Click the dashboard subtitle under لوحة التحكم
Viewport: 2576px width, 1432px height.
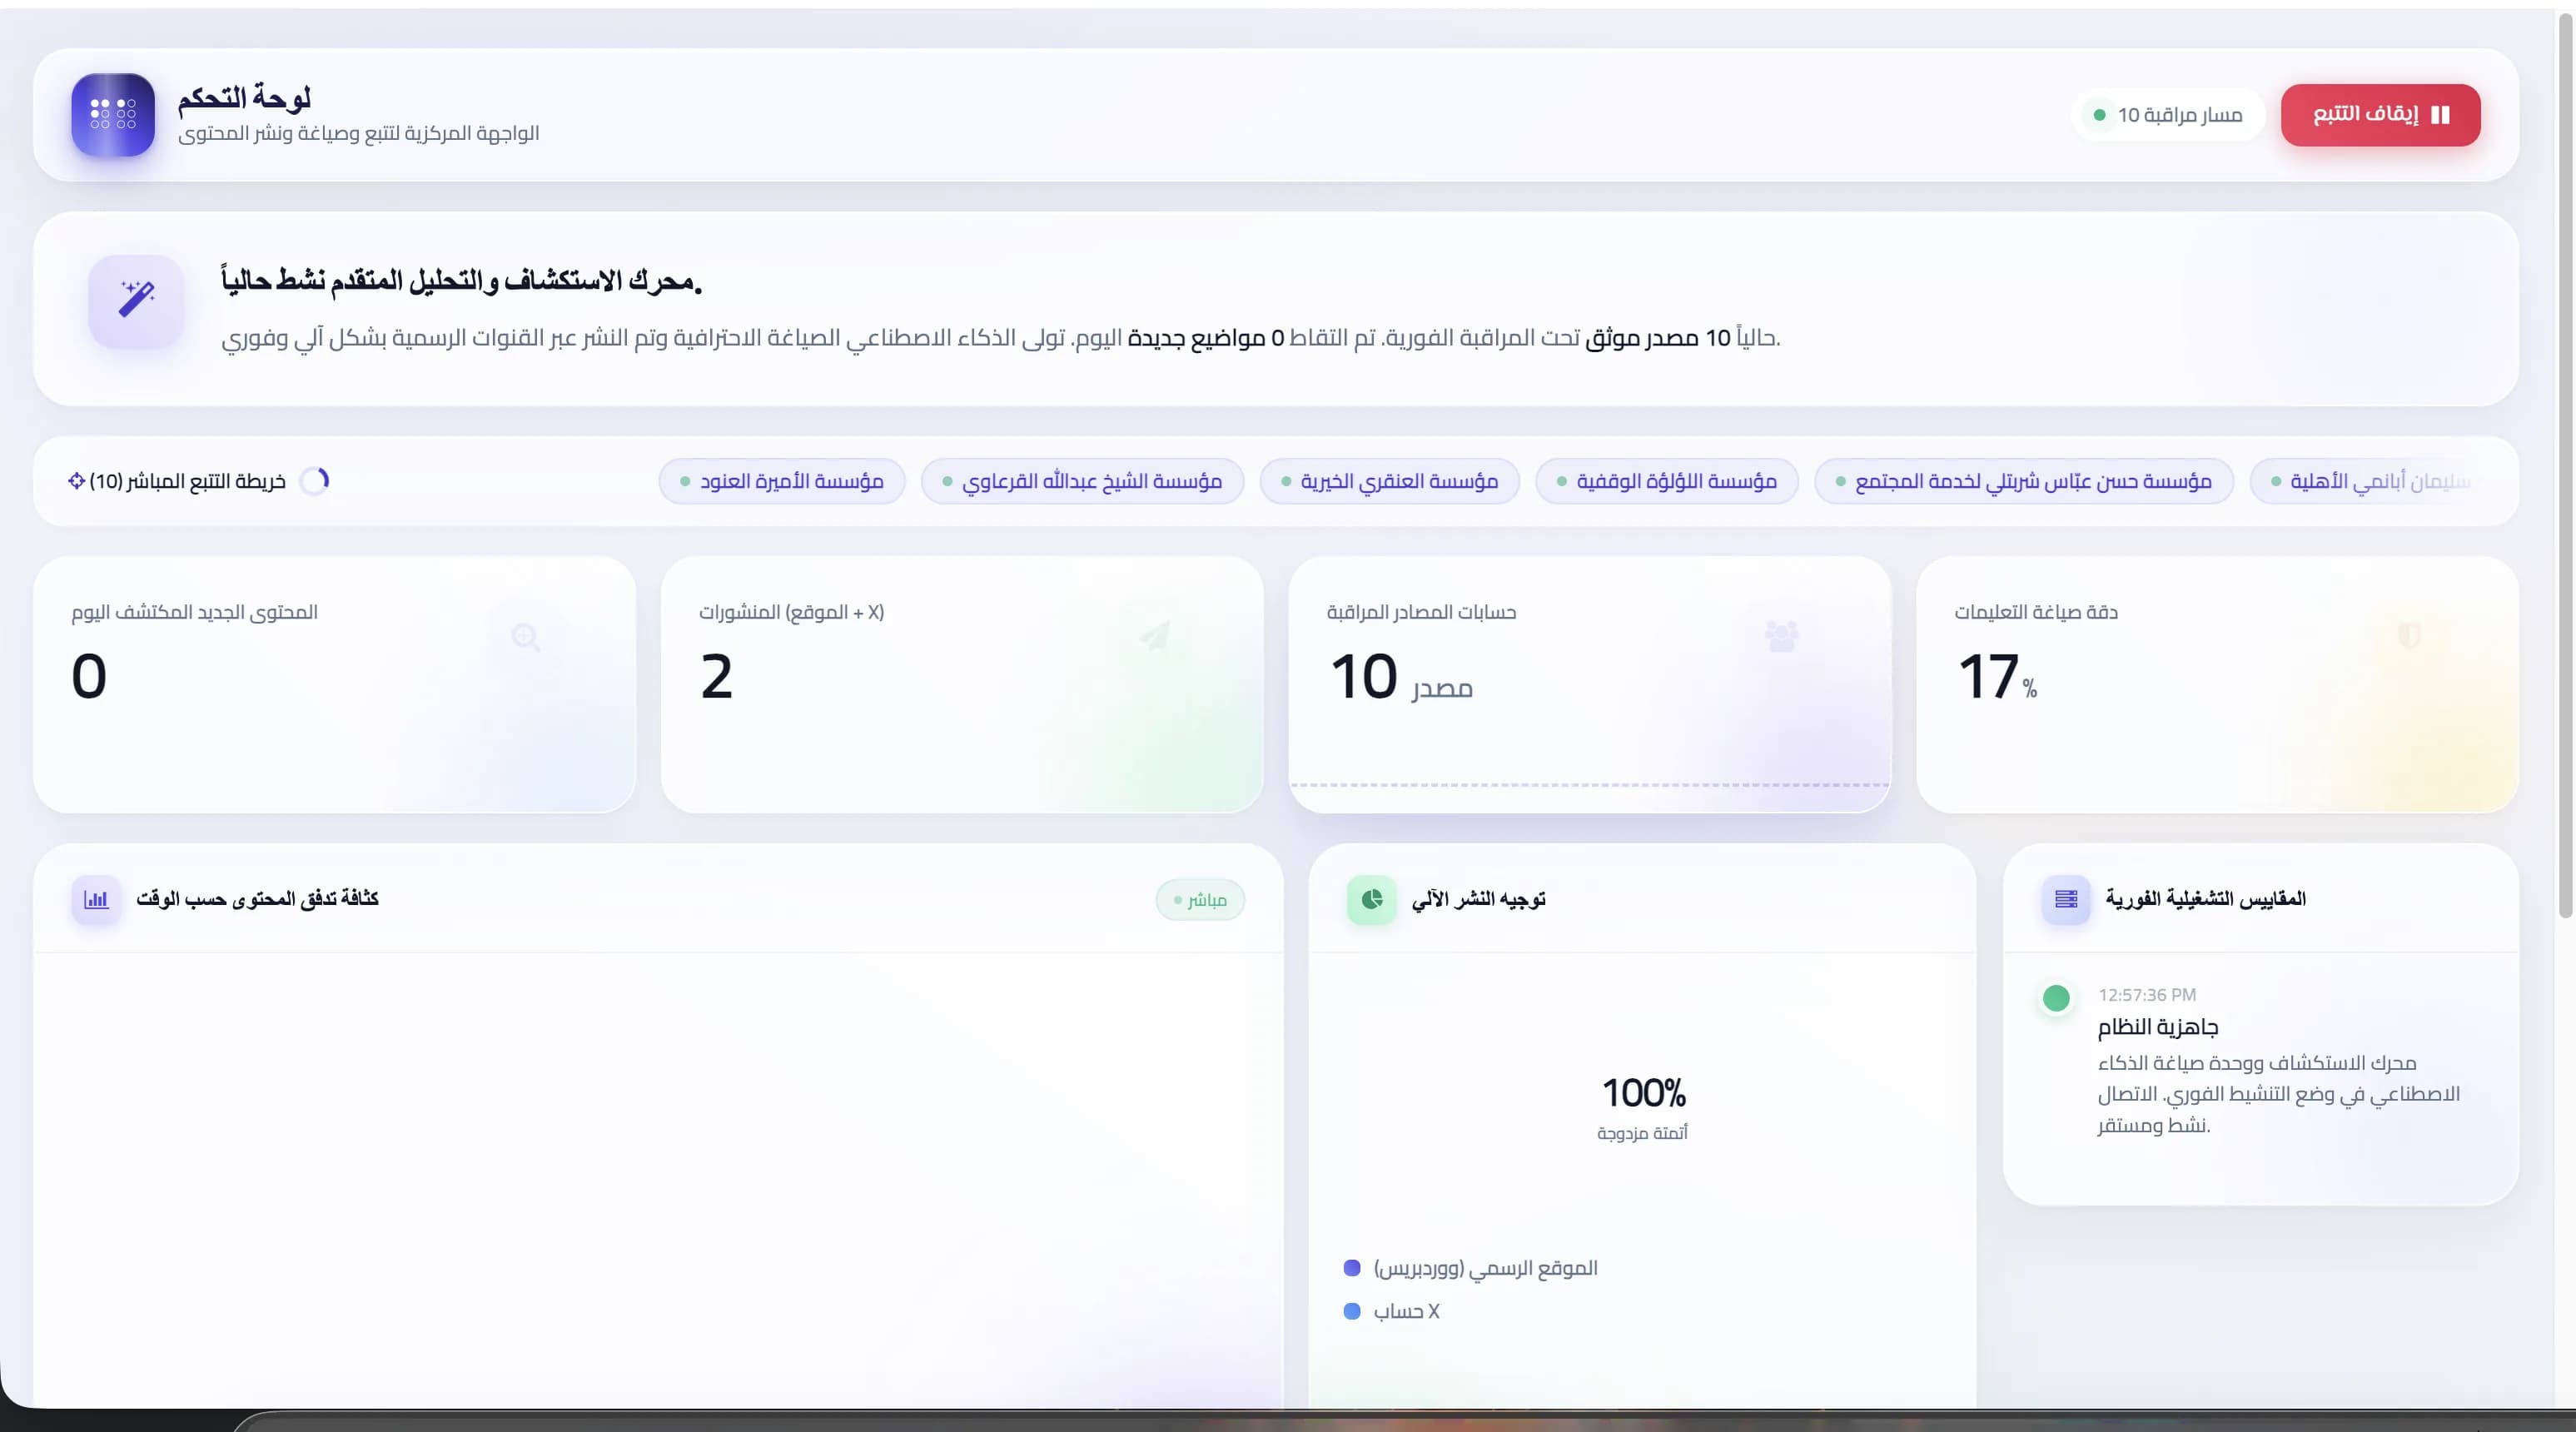pyautogui.click(x=358, y=134)
